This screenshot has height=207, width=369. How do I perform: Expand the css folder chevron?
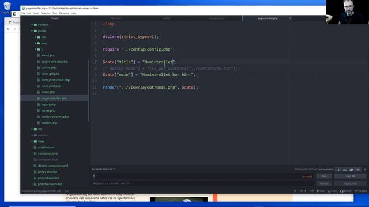(x=35, y=37)
